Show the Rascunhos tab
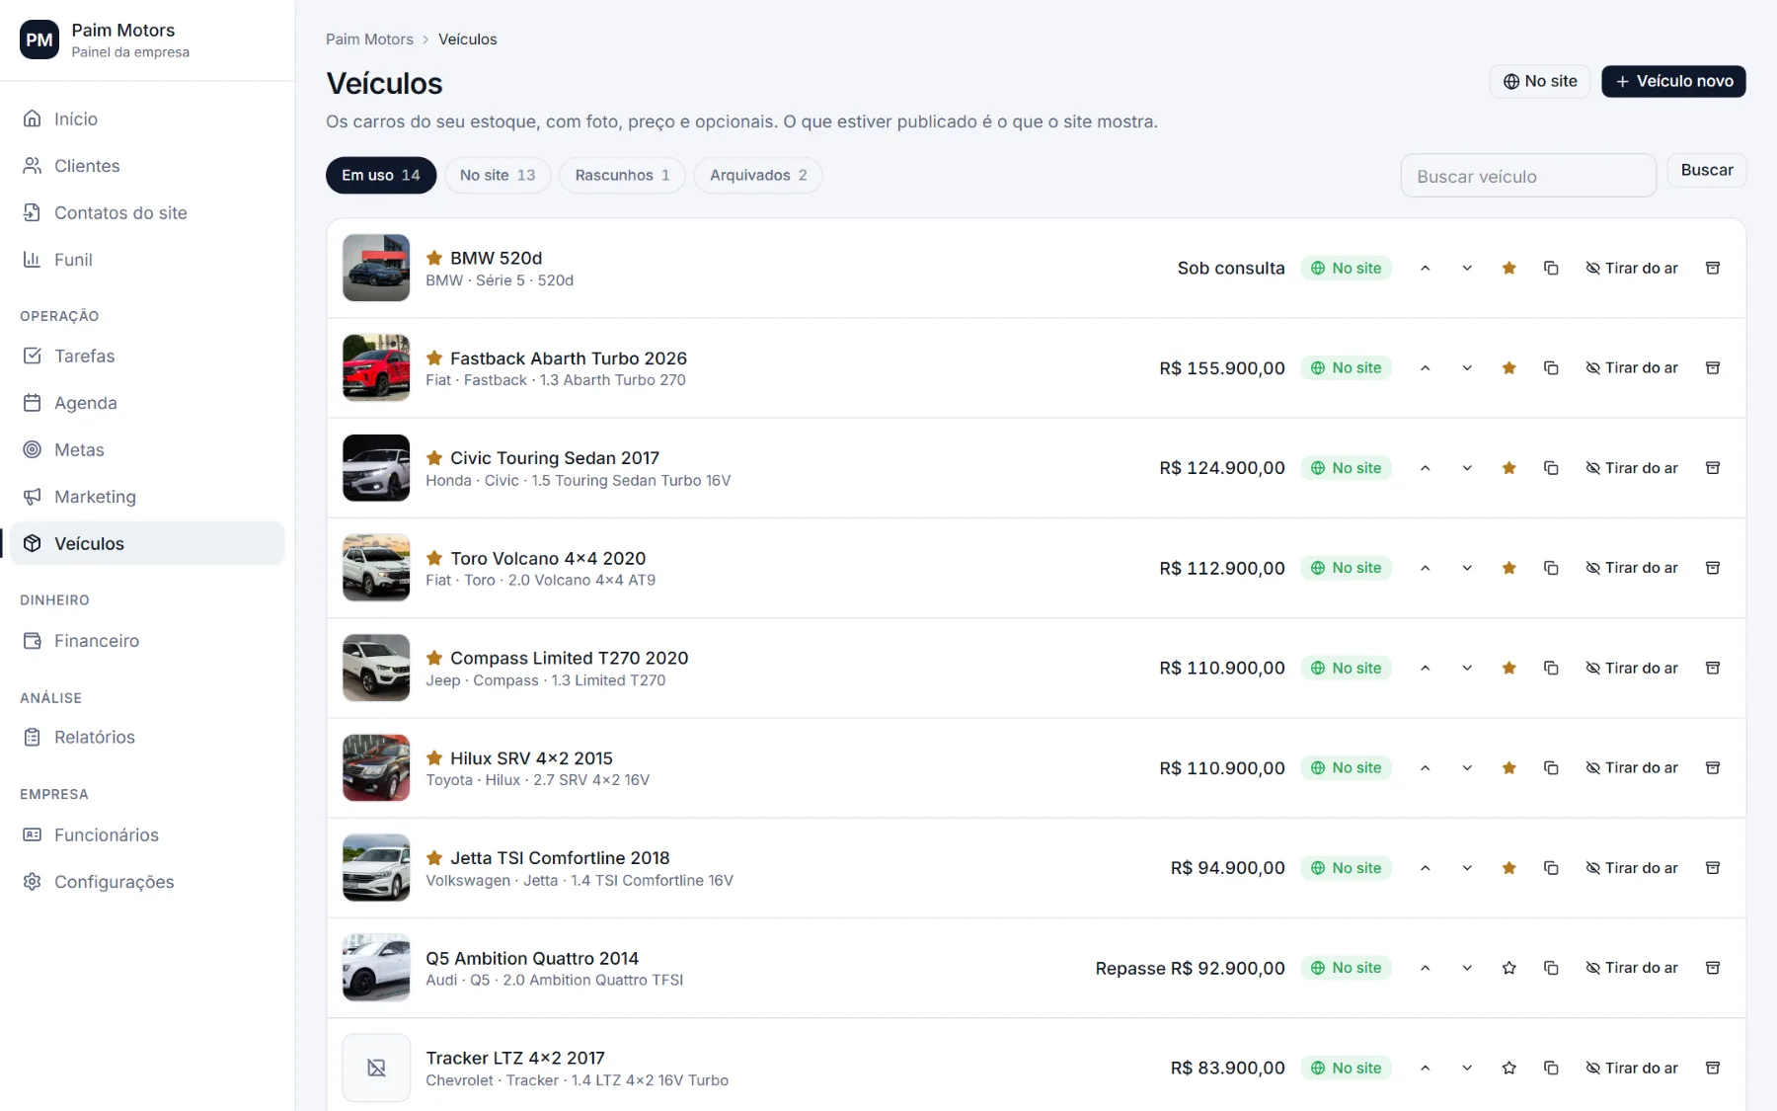The width and height of the screenshot is (1777, 1111). pyautogui.click(x=622, y=176)
